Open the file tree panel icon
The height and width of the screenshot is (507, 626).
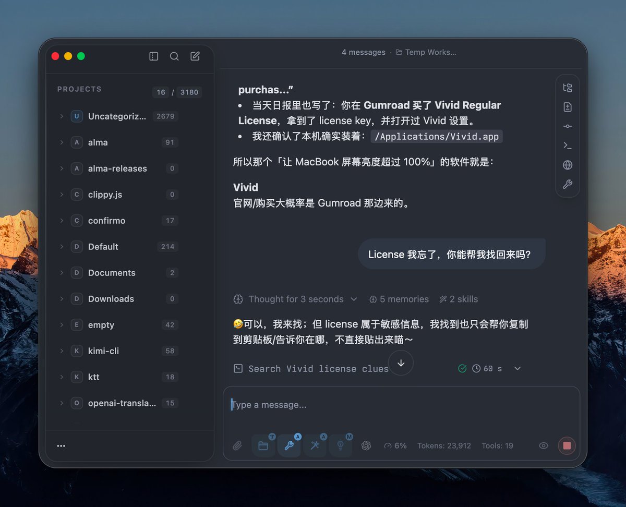[568, 88]
